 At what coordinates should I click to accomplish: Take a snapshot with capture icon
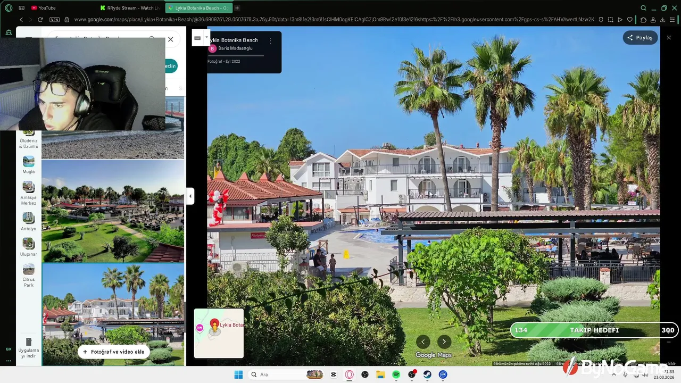click(x=610, y=20)
